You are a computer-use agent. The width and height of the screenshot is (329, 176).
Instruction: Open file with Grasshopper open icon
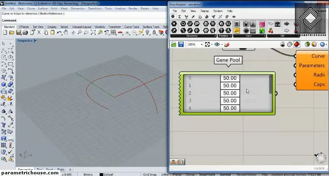[173, 45]
